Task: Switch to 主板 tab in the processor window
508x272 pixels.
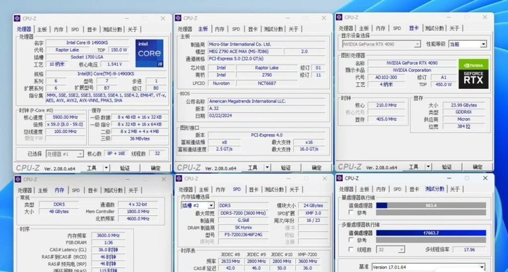Action: click(x=42, y=29)
